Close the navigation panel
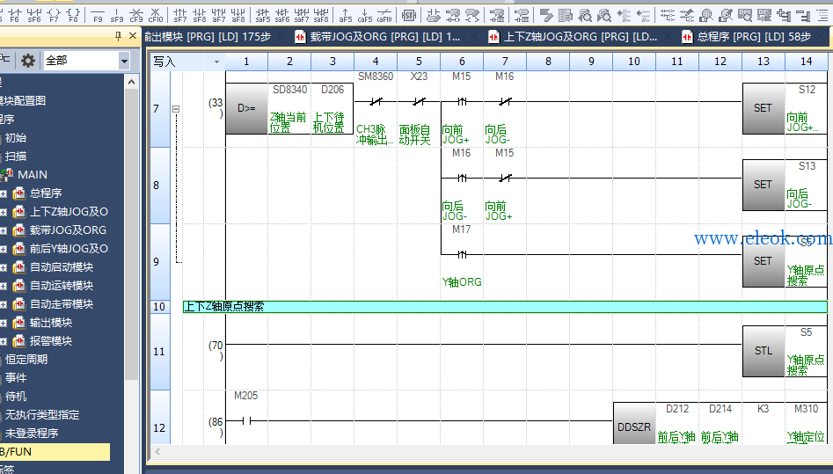Viewport: 833px width, 474px height. (133, 36)
